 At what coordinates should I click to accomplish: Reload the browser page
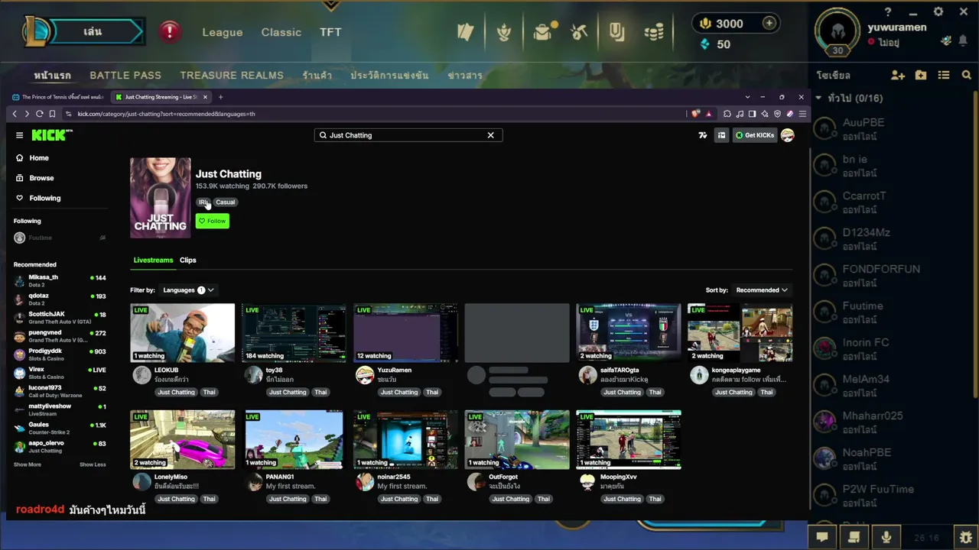[x=40, y=114]
